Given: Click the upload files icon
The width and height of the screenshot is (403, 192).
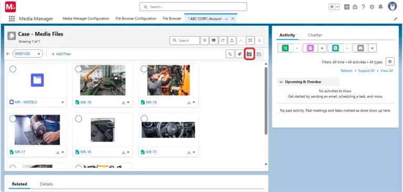Looking at the screenshot, I should (232, 40).
